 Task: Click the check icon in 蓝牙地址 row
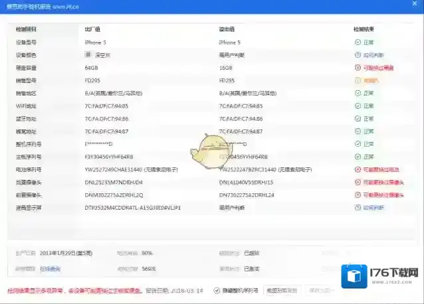[358, 119]
